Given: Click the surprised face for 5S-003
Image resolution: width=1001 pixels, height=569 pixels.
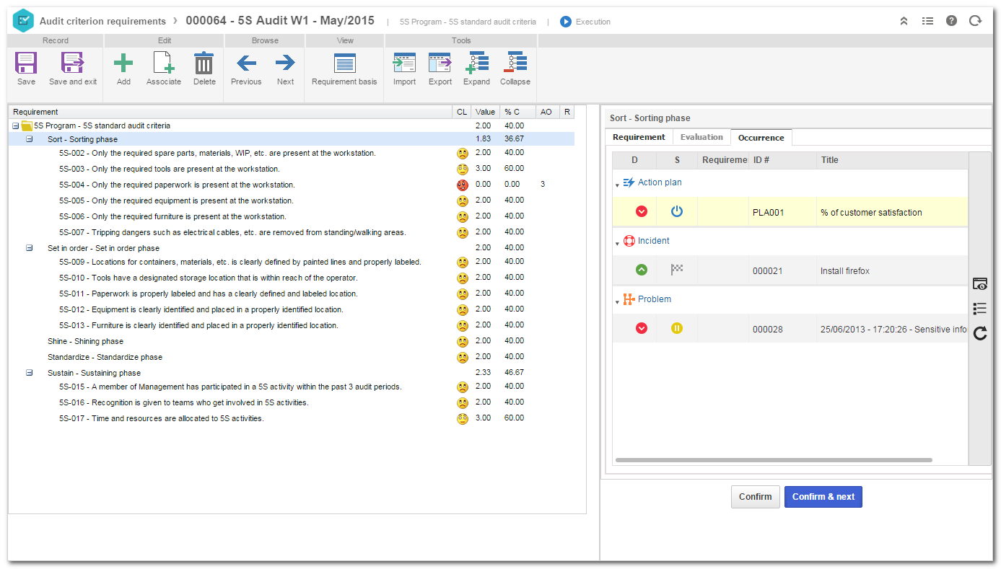Looking at the screenshot, I should pyautogui.click(x=462, y=169).
